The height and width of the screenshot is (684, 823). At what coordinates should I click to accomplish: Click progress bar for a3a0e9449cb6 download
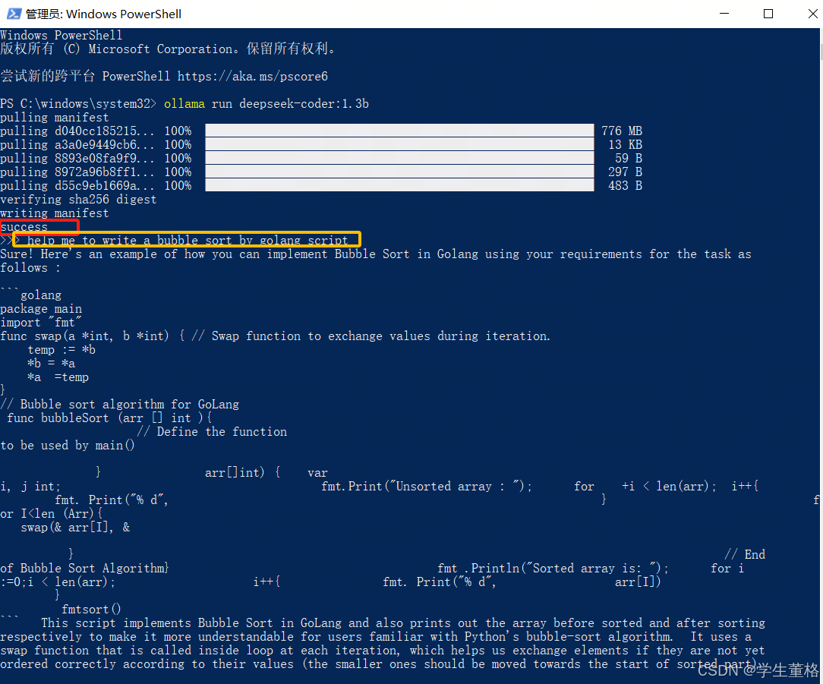tap(399, 144)
